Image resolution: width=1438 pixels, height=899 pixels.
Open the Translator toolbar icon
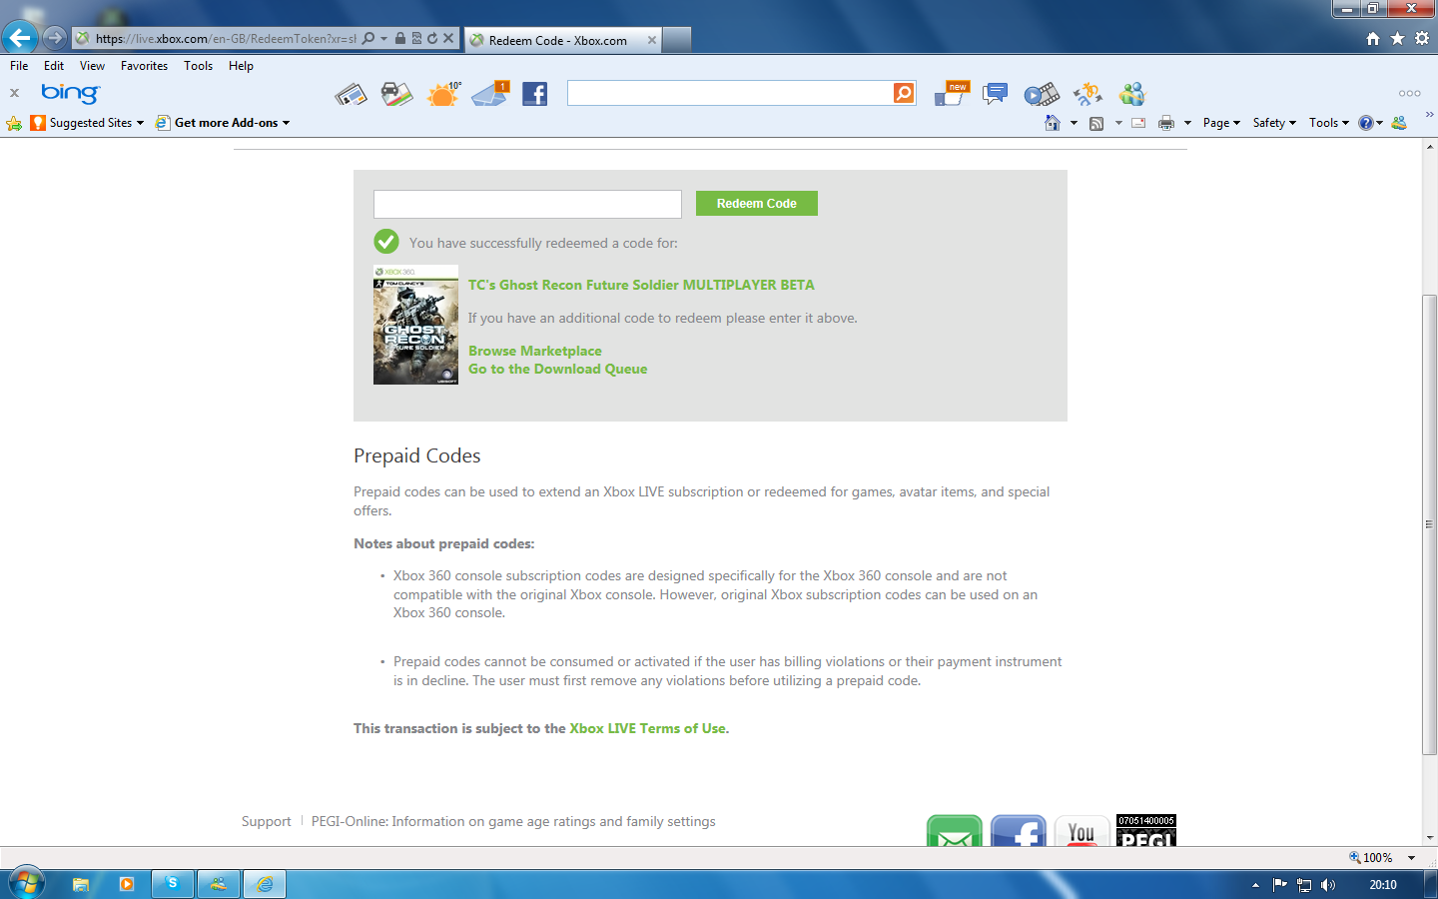coord(1087,94)
